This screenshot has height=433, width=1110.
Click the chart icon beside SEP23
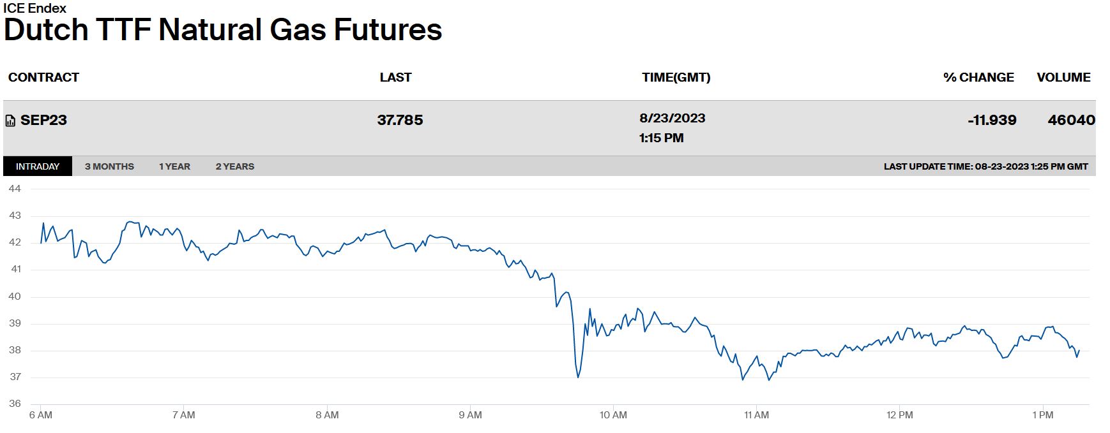point(10,121)
